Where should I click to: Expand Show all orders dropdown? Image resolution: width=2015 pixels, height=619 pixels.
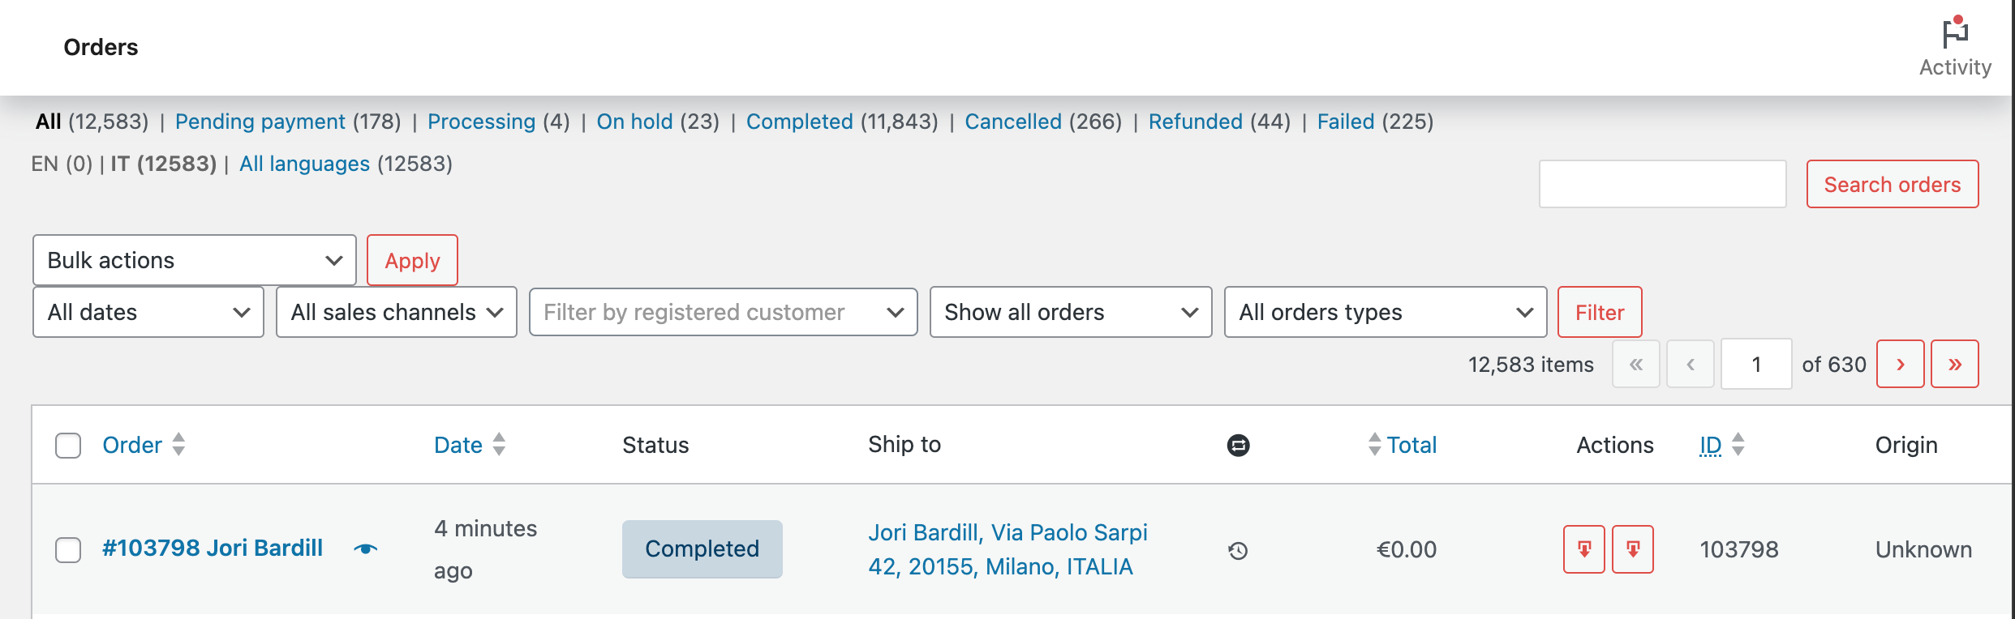(x=1071, y=312)
